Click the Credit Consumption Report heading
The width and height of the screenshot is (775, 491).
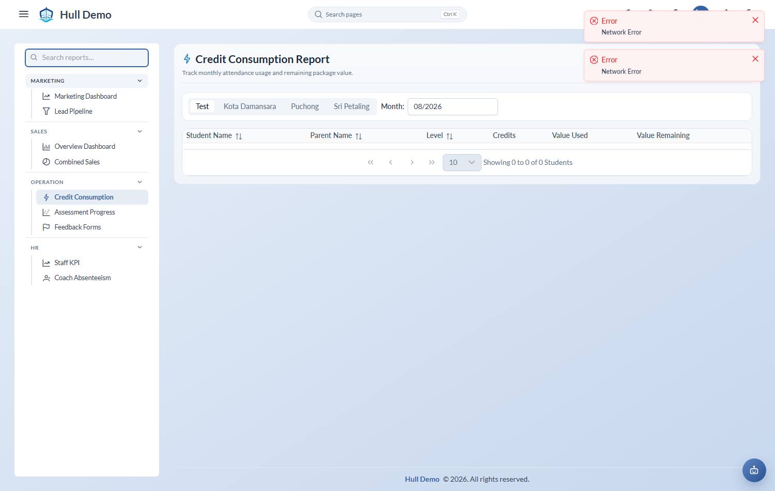pos(262,59)
